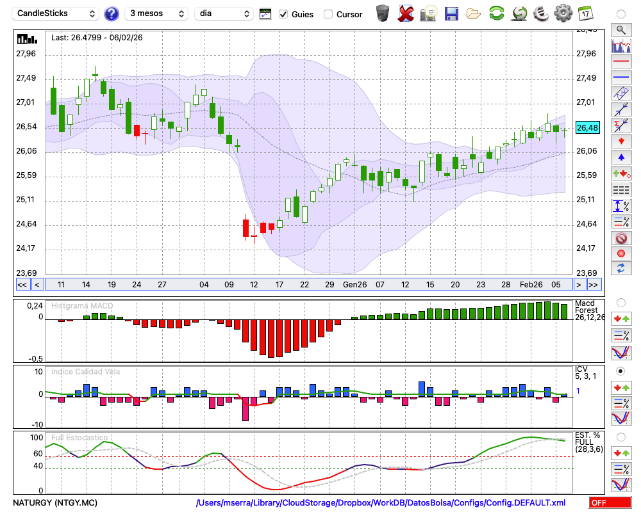Click the red circle record icon
This screenshot has width=641, height=512.
pos(621,253)
